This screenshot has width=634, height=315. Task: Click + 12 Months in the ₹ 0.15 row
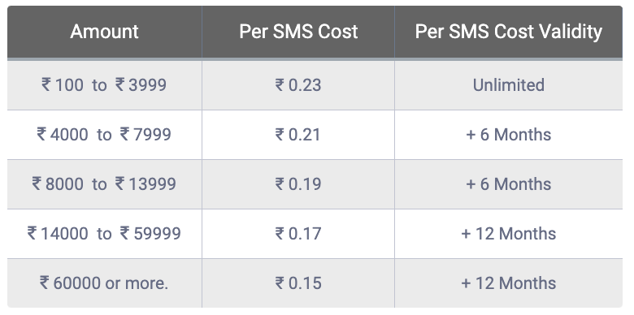pos(509,283)
